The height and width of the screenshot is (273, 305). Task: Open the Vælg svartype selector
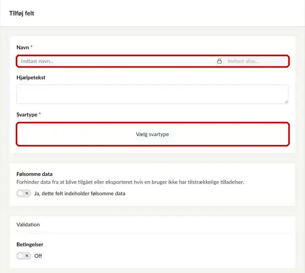152,134
